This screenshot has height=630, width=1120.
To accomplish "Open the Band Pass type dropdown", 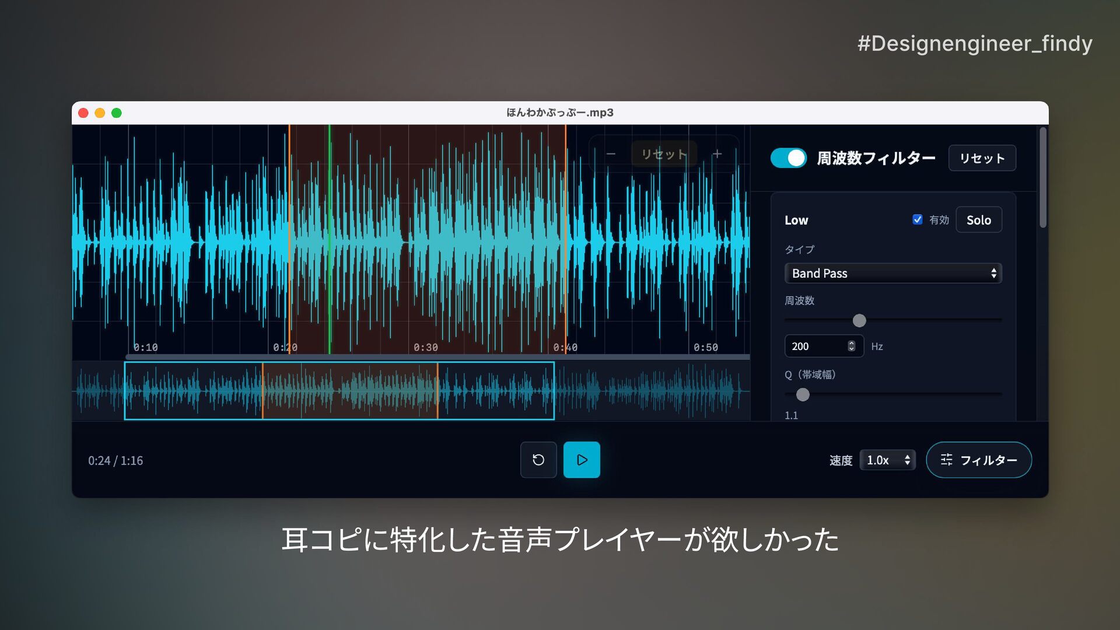I will (x=892, y=273).
